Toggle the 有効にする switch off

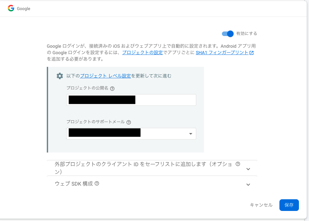tap(228, 34)
